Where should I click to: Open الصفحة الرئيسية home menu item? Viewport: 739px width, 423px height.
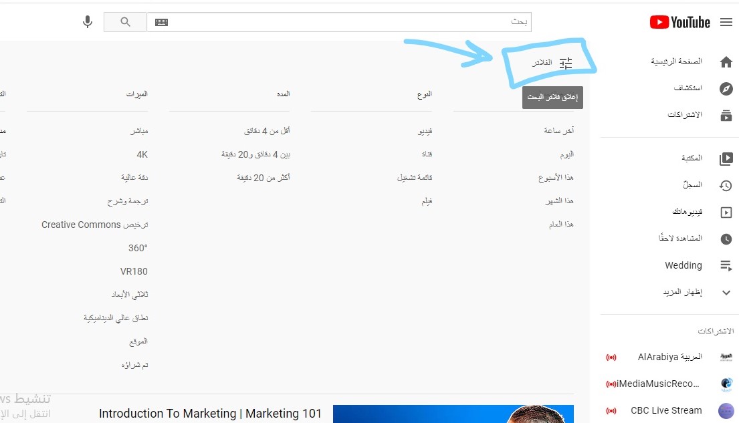pos(676,61)
